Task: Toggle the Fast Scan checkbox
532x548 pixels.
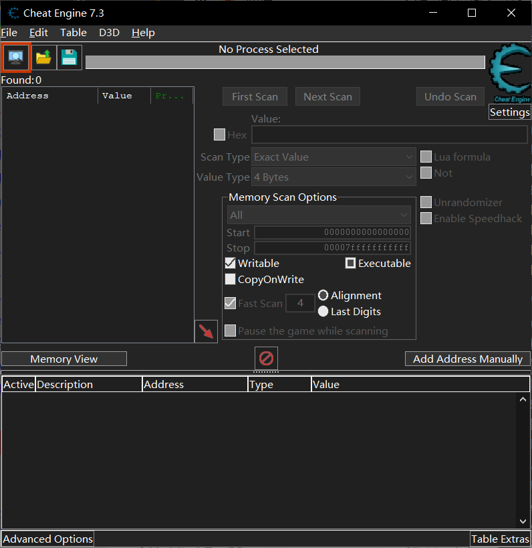Action: [231, 303]
